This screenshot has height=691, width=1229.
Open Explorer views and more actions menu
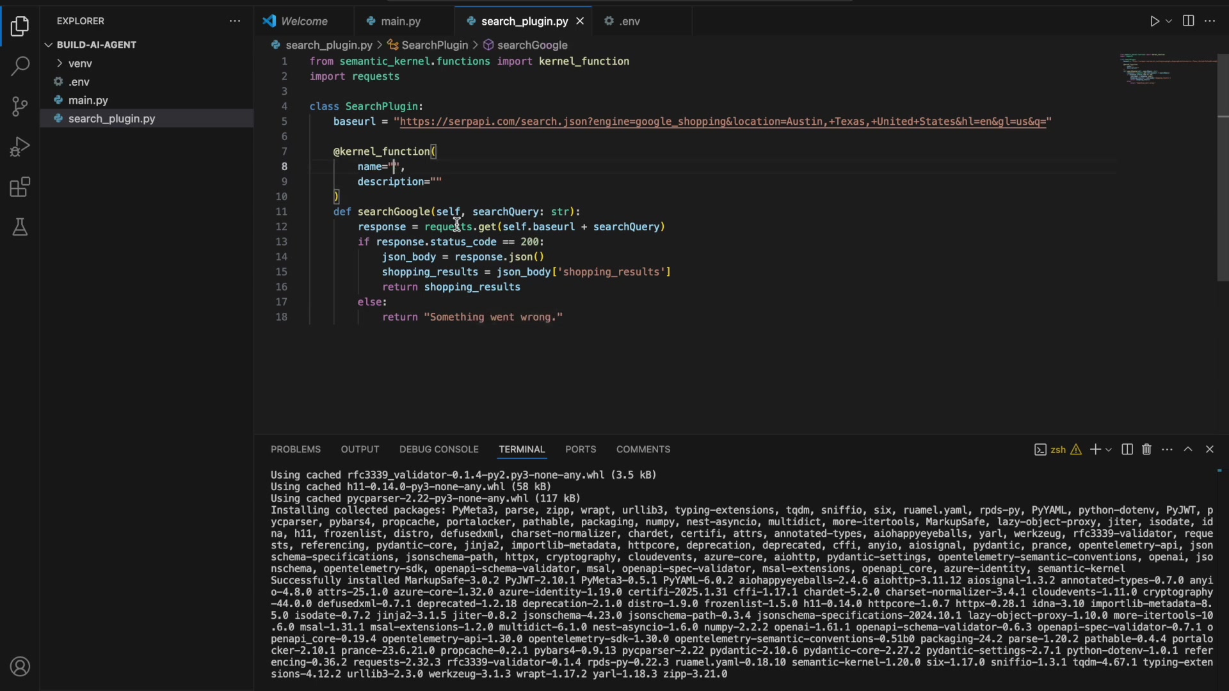(235, 21)
